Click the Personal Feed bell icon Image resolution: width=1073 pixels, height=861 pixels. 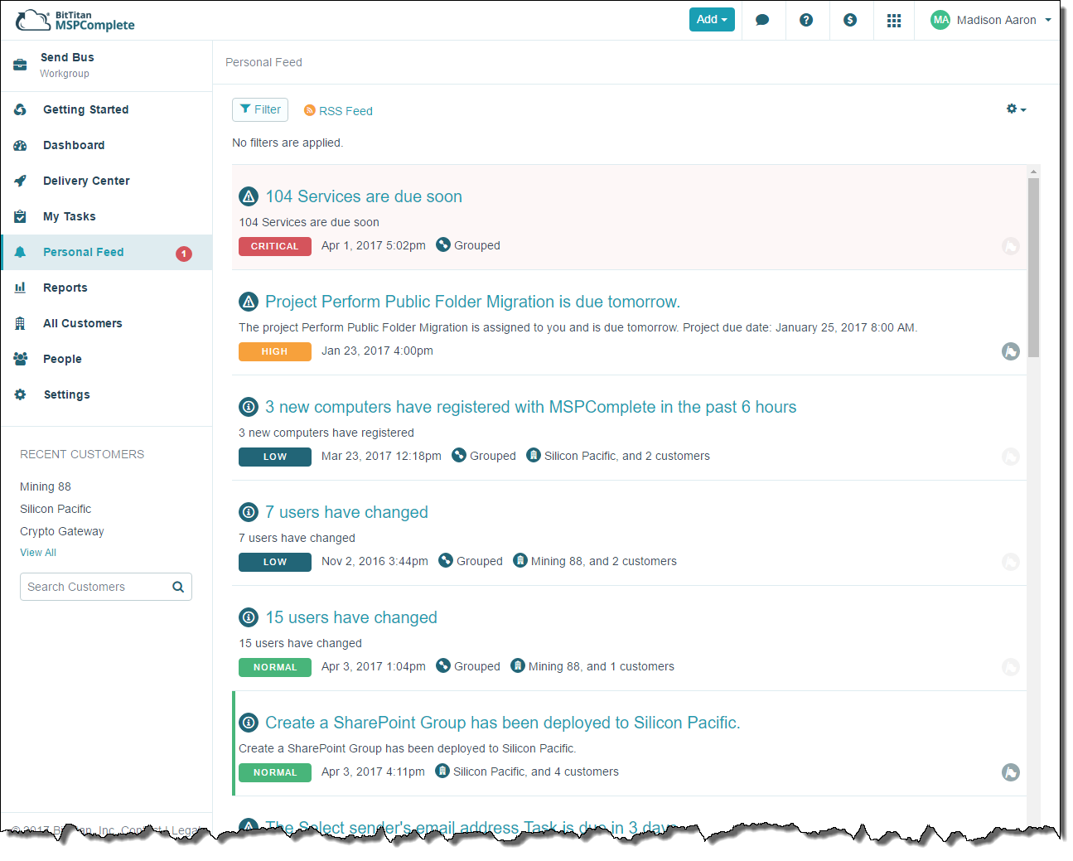coord(20,252)
